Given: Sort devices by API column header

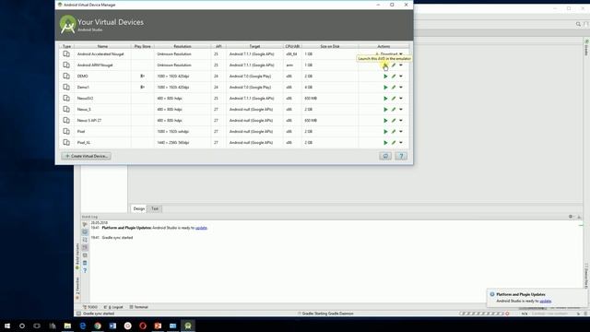Looking at the screenshot, I should (218, 46).
